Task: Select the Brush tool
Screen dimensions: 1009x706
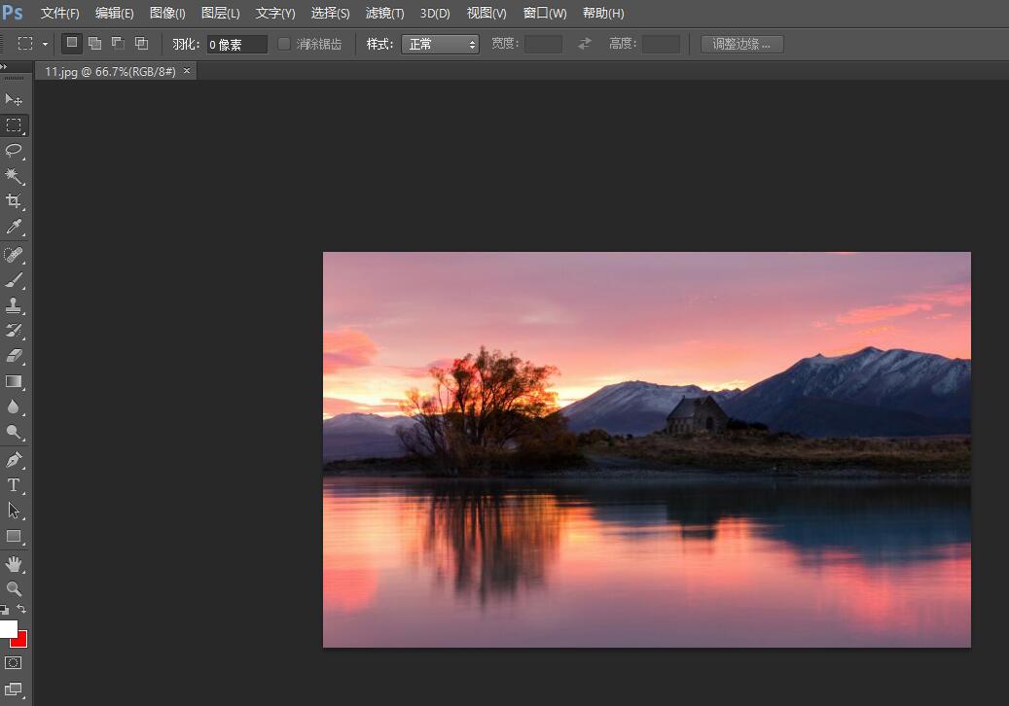Action: click(x=14, y=280)
